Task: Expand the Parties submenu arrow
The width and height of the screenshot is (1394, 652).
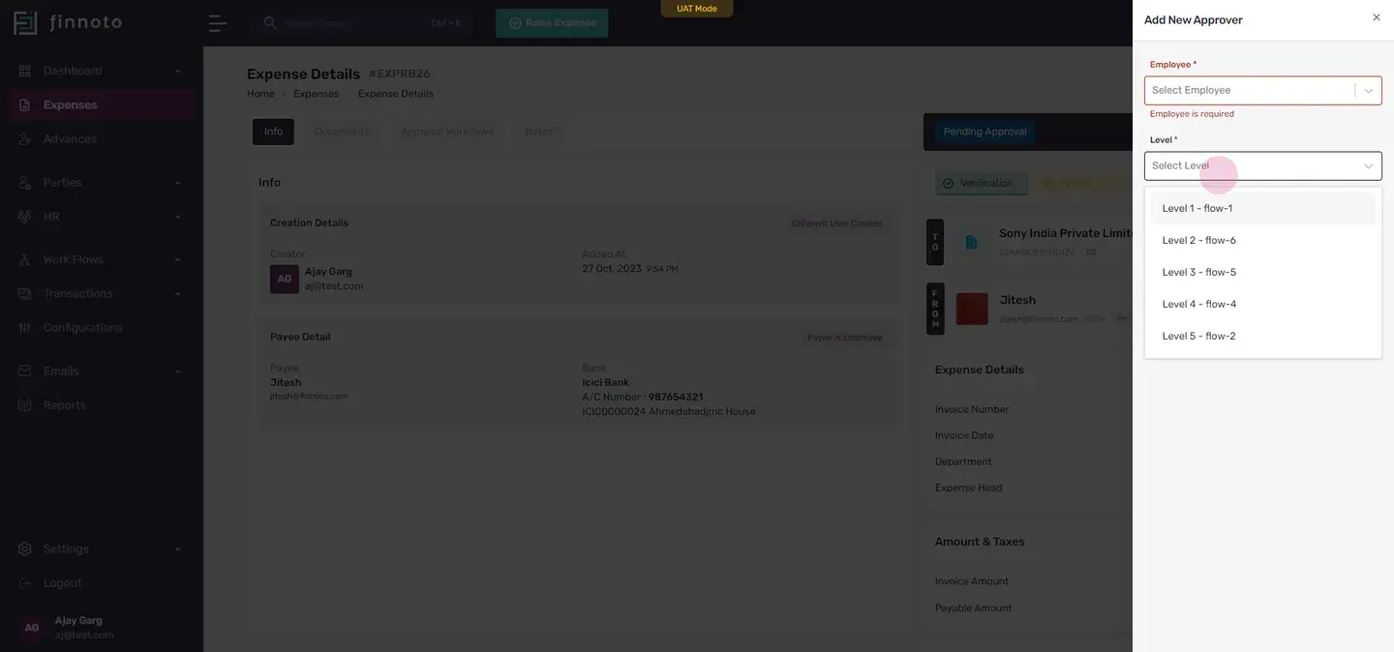Action: tap(178, 183)
